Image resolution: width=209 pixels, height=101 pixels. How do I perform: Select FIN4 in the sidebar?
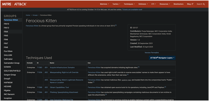pos(6,32)
